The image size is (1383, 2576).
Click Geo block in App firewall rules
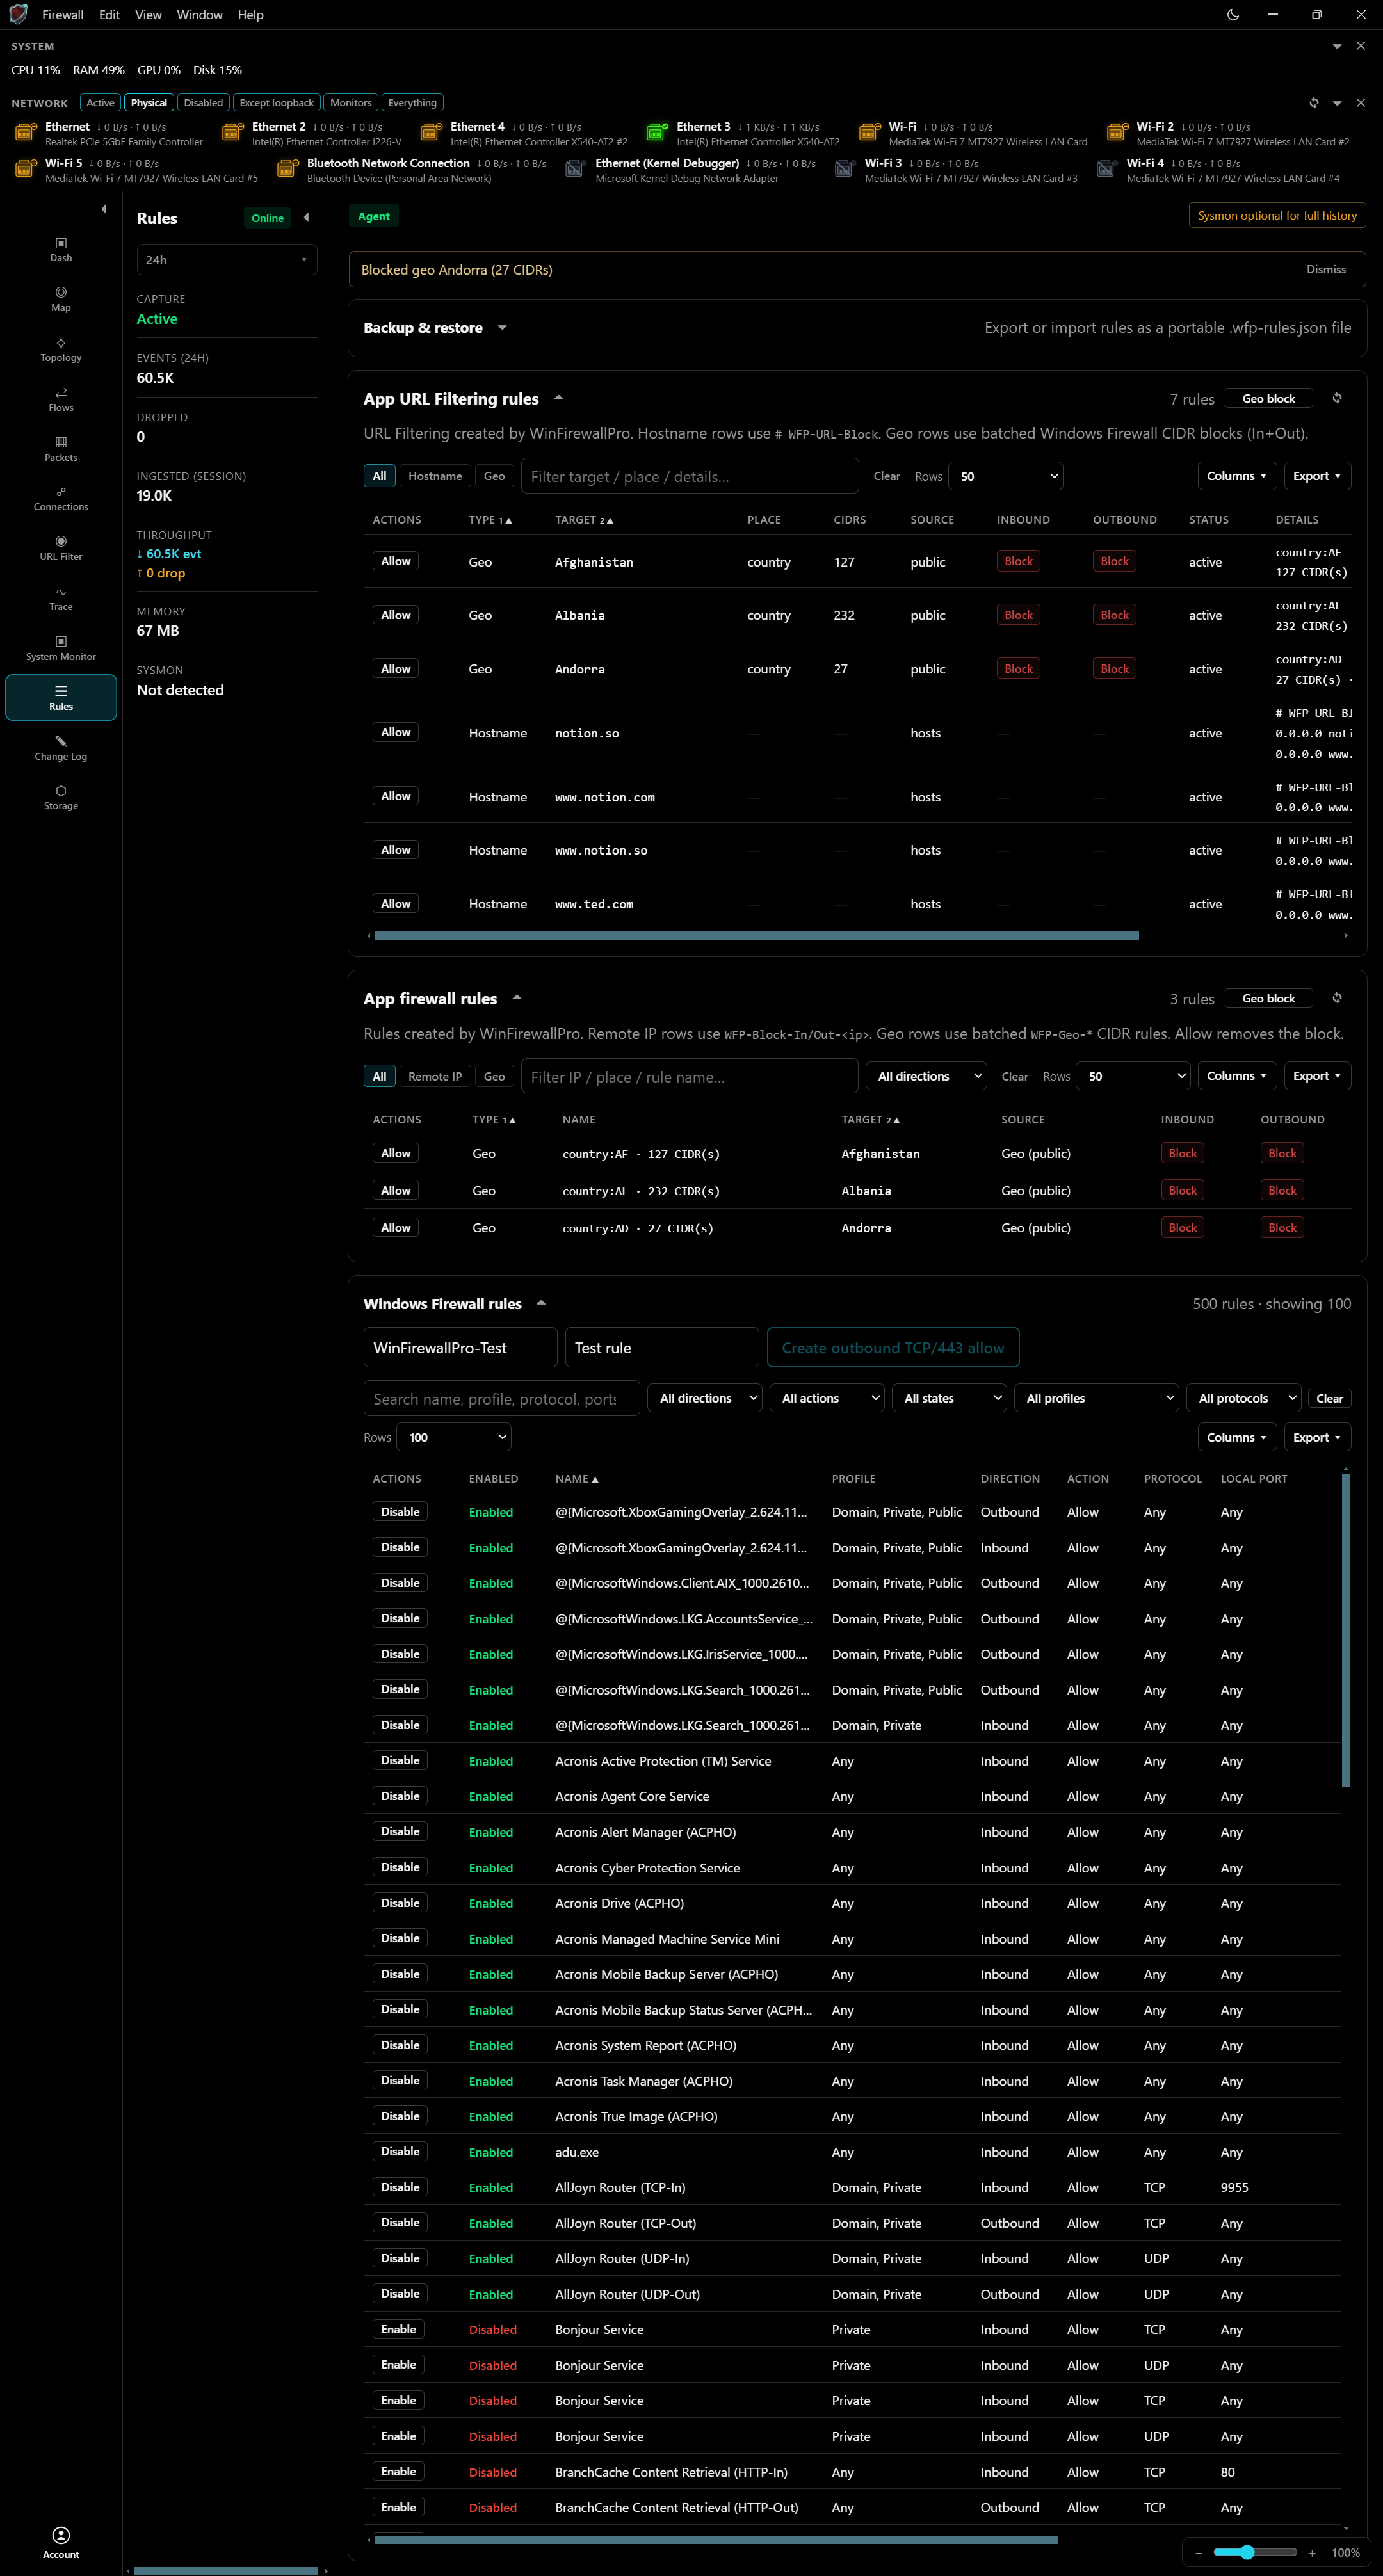[x=1268, y=998]
